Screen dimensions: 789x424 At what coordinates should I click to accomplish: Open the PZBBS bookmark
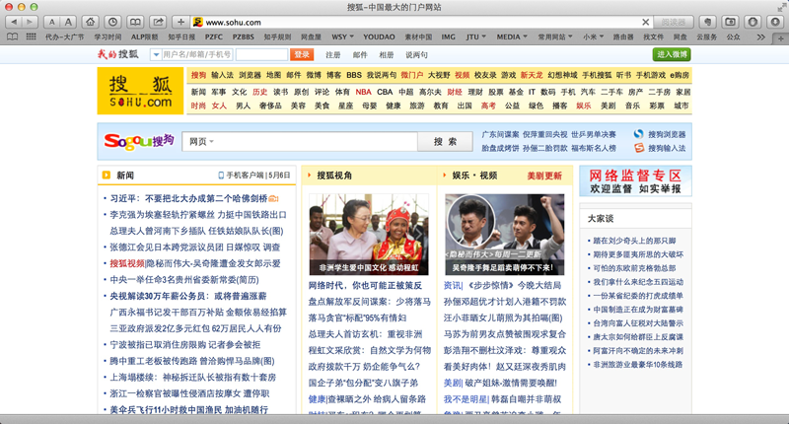click(243, 36)
